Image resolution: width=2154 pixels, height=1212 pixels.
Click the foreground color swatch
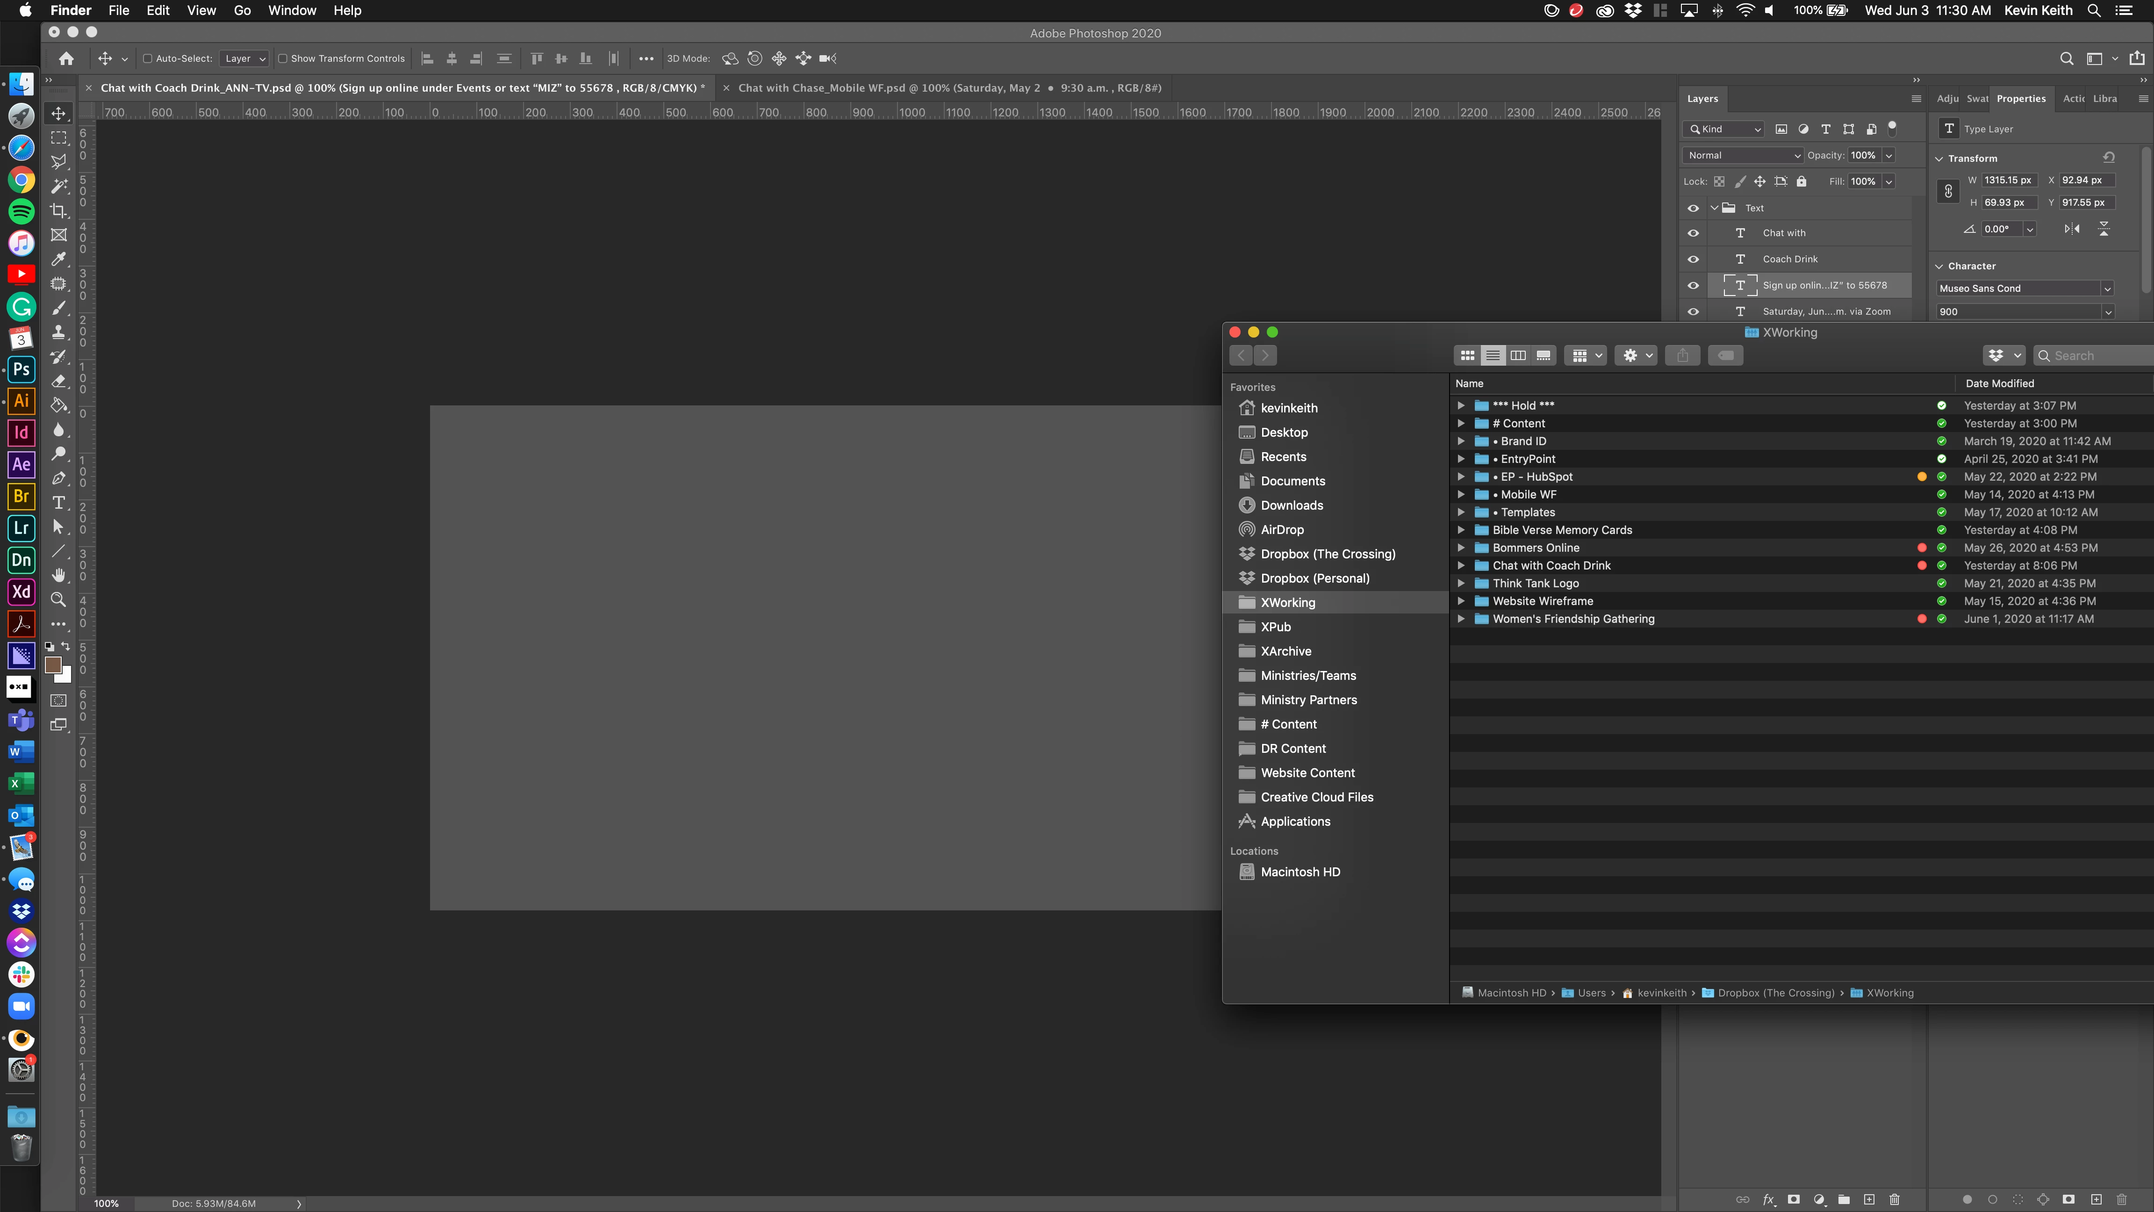tap(53, 665)
